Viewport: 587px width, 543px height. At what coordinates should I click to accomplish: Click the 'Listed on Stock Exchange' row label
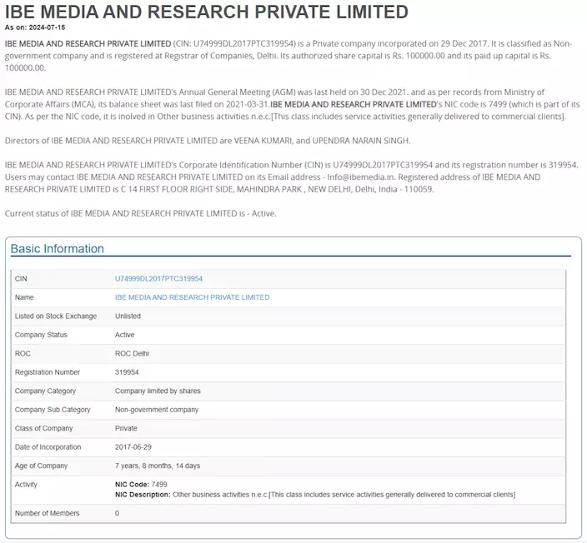(x=56, y=316)
